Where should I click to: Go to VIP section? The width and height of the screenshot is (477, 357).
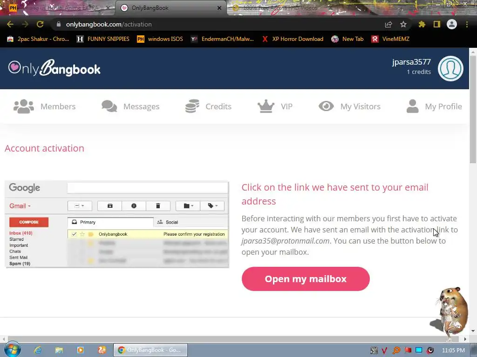coord(286,106)
